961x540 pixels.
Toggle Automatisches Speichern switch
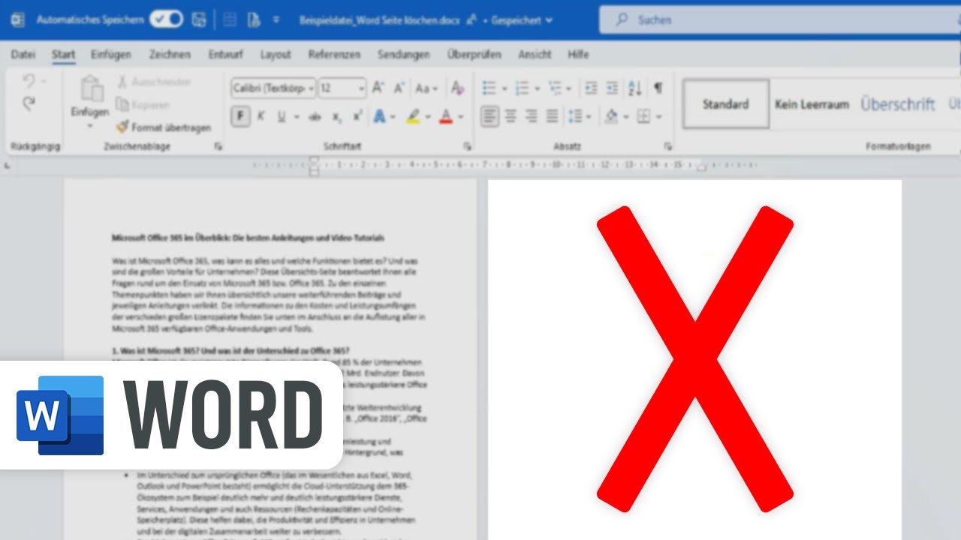(x=166, y=19)
